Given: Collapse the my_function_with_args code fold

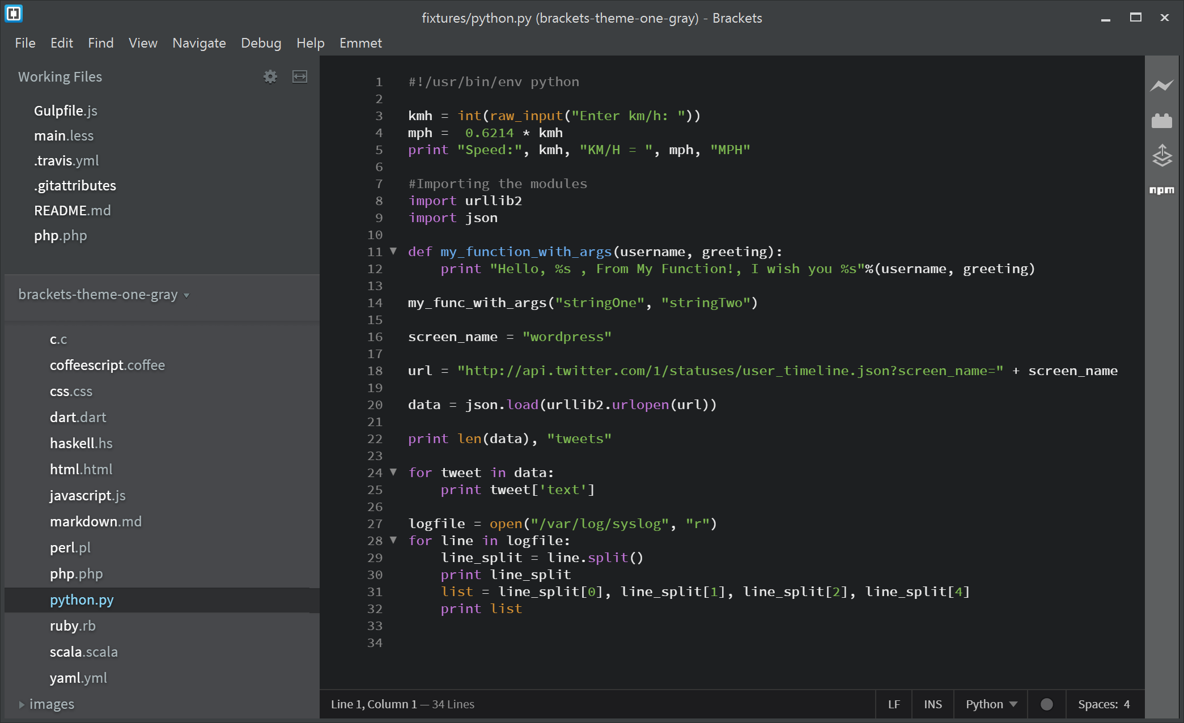Looking at the screenshot, I should click(393, 252).
